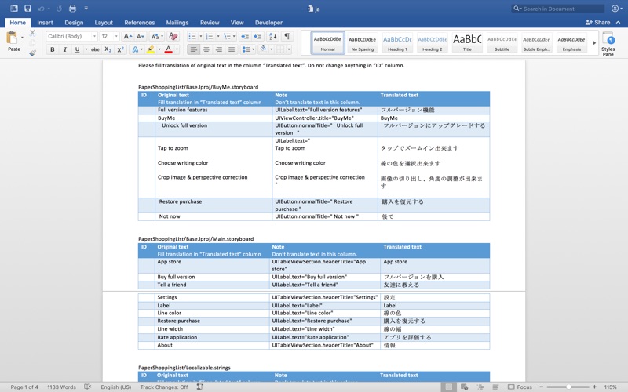
Task: Click the Search in Document field
Action: tap(558, 9)
